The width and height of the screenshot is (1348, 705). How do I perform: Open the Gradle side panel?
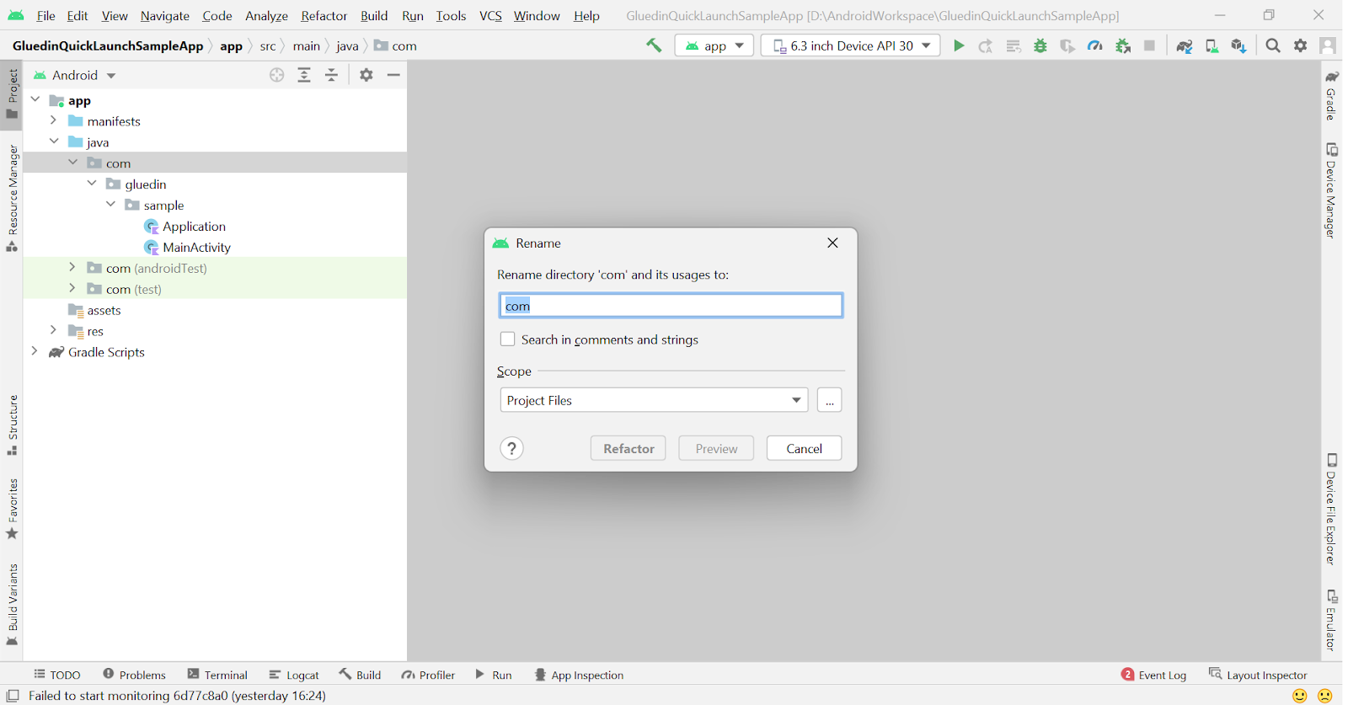tap(1332, 95)
